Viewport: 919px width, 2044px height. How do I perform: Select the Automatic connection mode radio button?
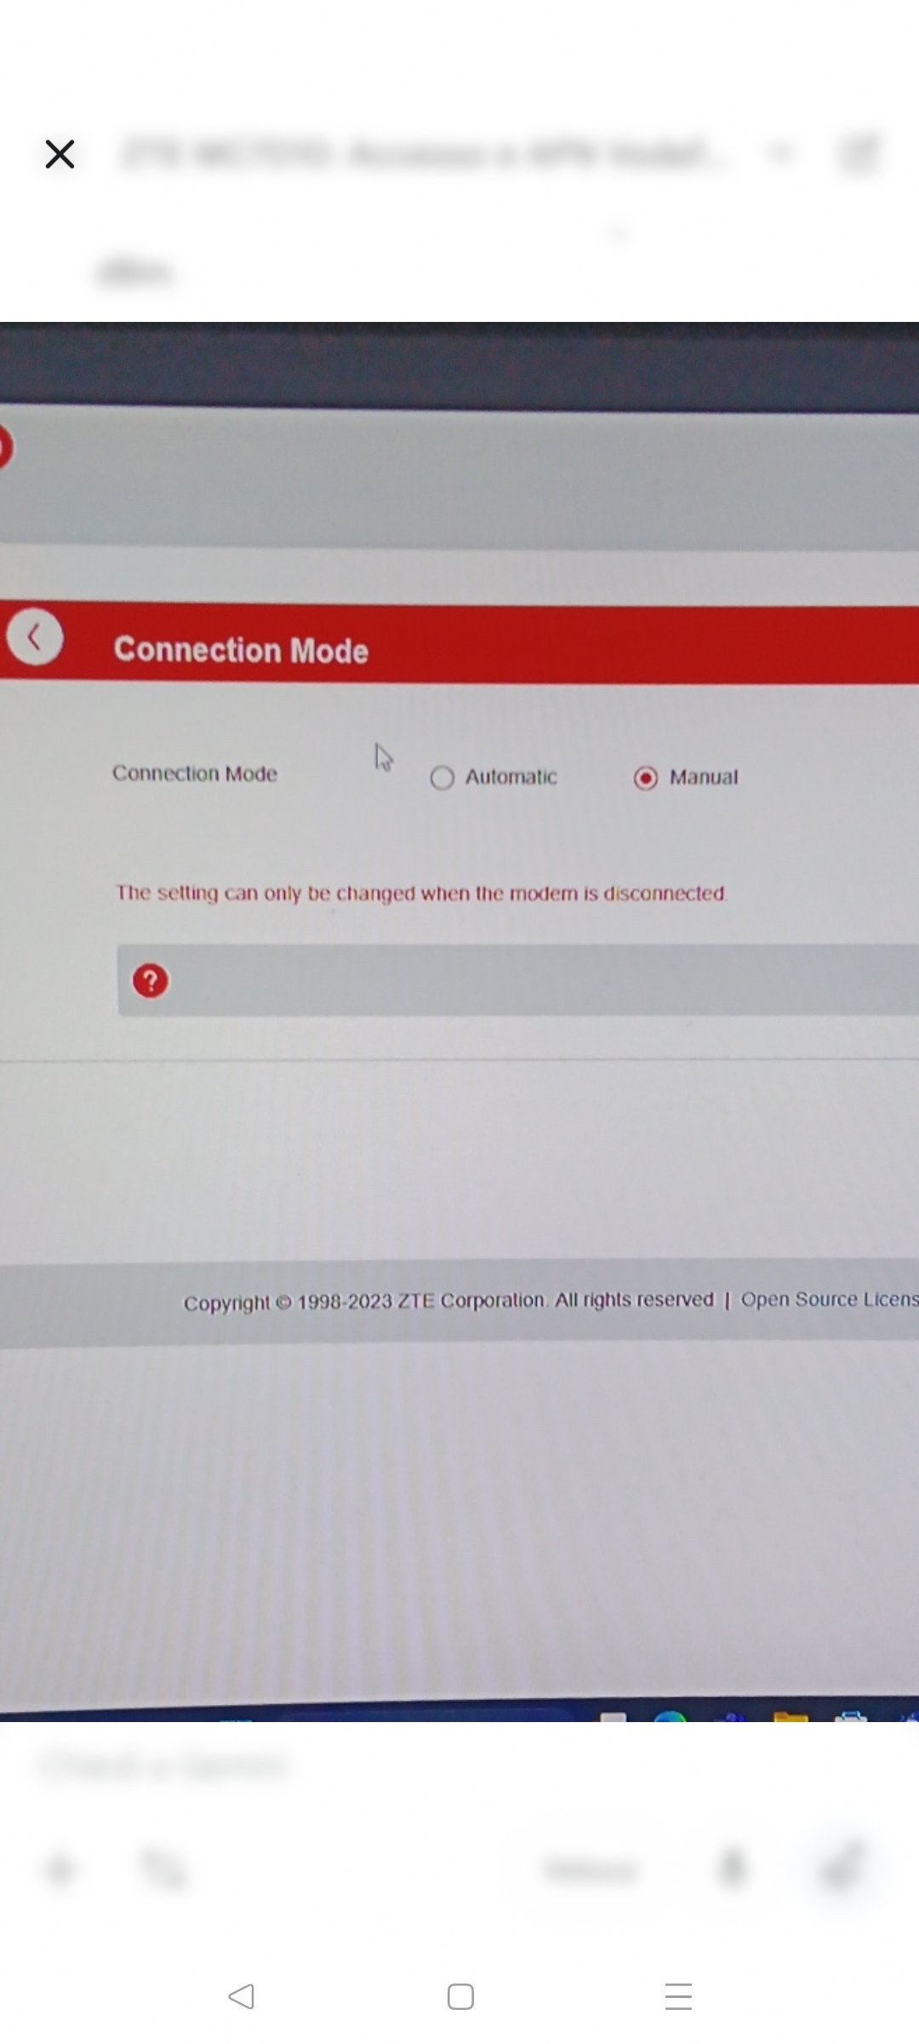click(x=442, y=778)
